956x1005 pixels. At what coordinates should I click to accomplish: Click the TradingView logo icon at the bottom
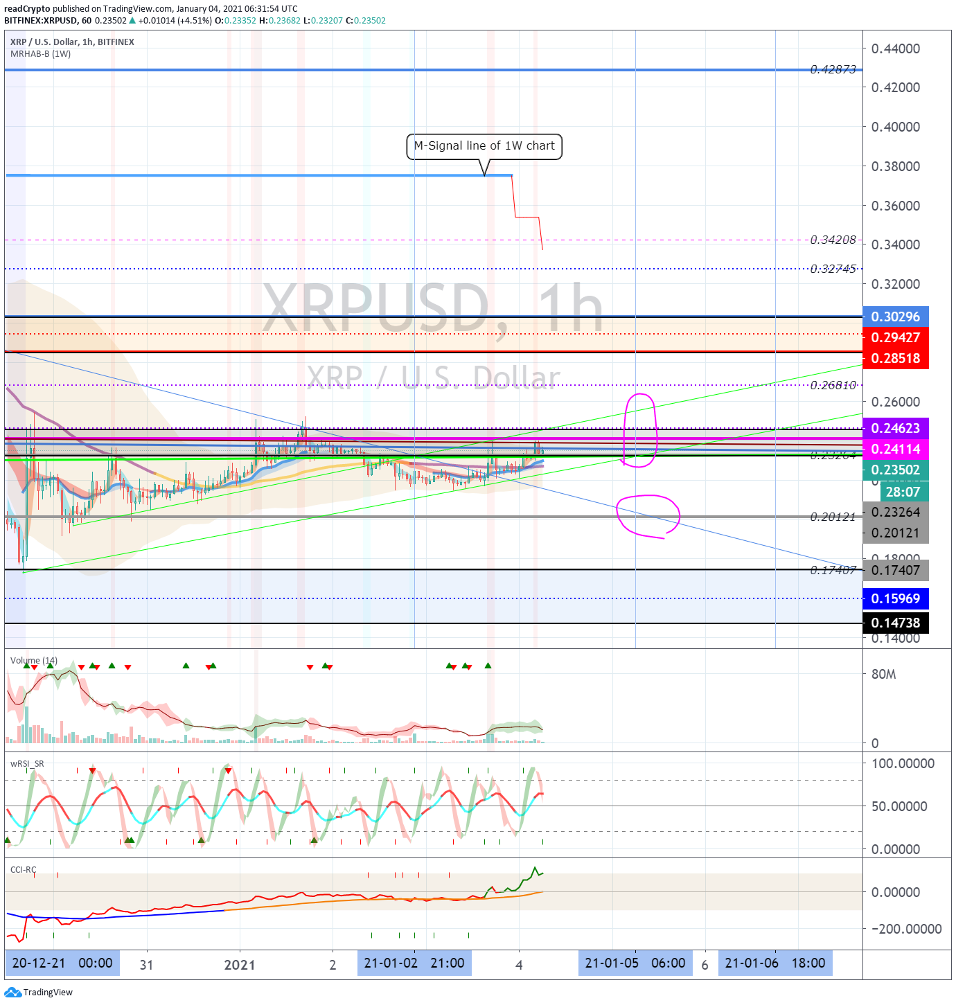tap(12, 992)
